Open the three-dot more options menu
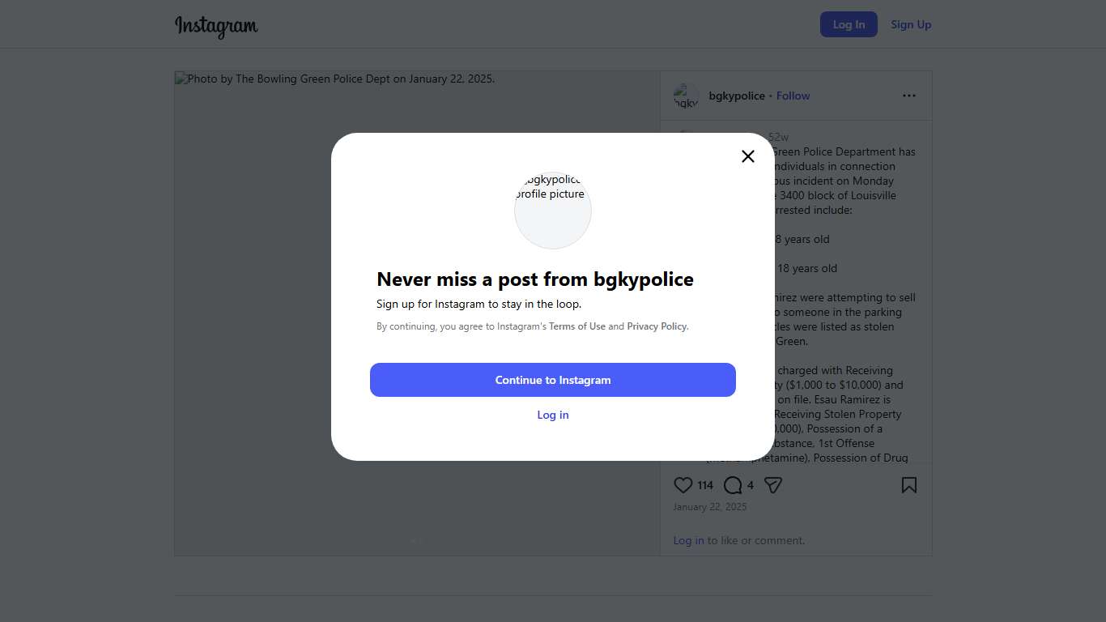The image size is (1106, 622). (909, 96)
